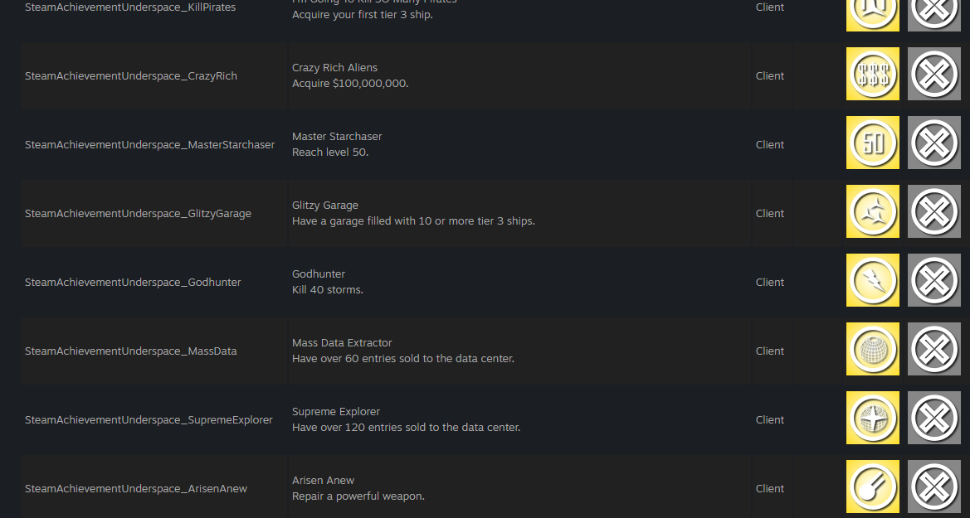Click the Client cell in the GlitzyGarage row

769,213
